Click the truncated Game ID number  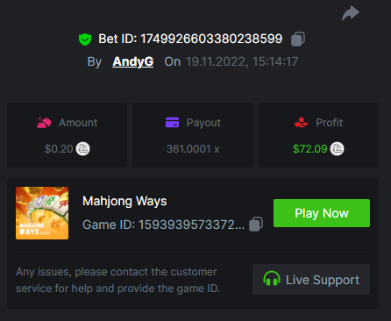(x=192, y=225)
